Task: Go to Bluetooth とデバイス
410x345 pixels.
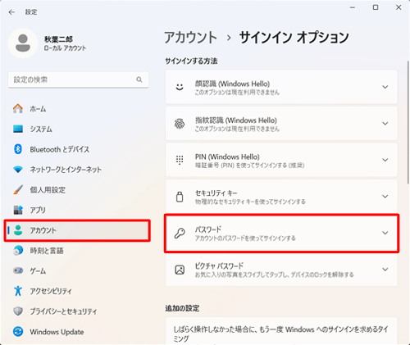Action: (60, 149)
